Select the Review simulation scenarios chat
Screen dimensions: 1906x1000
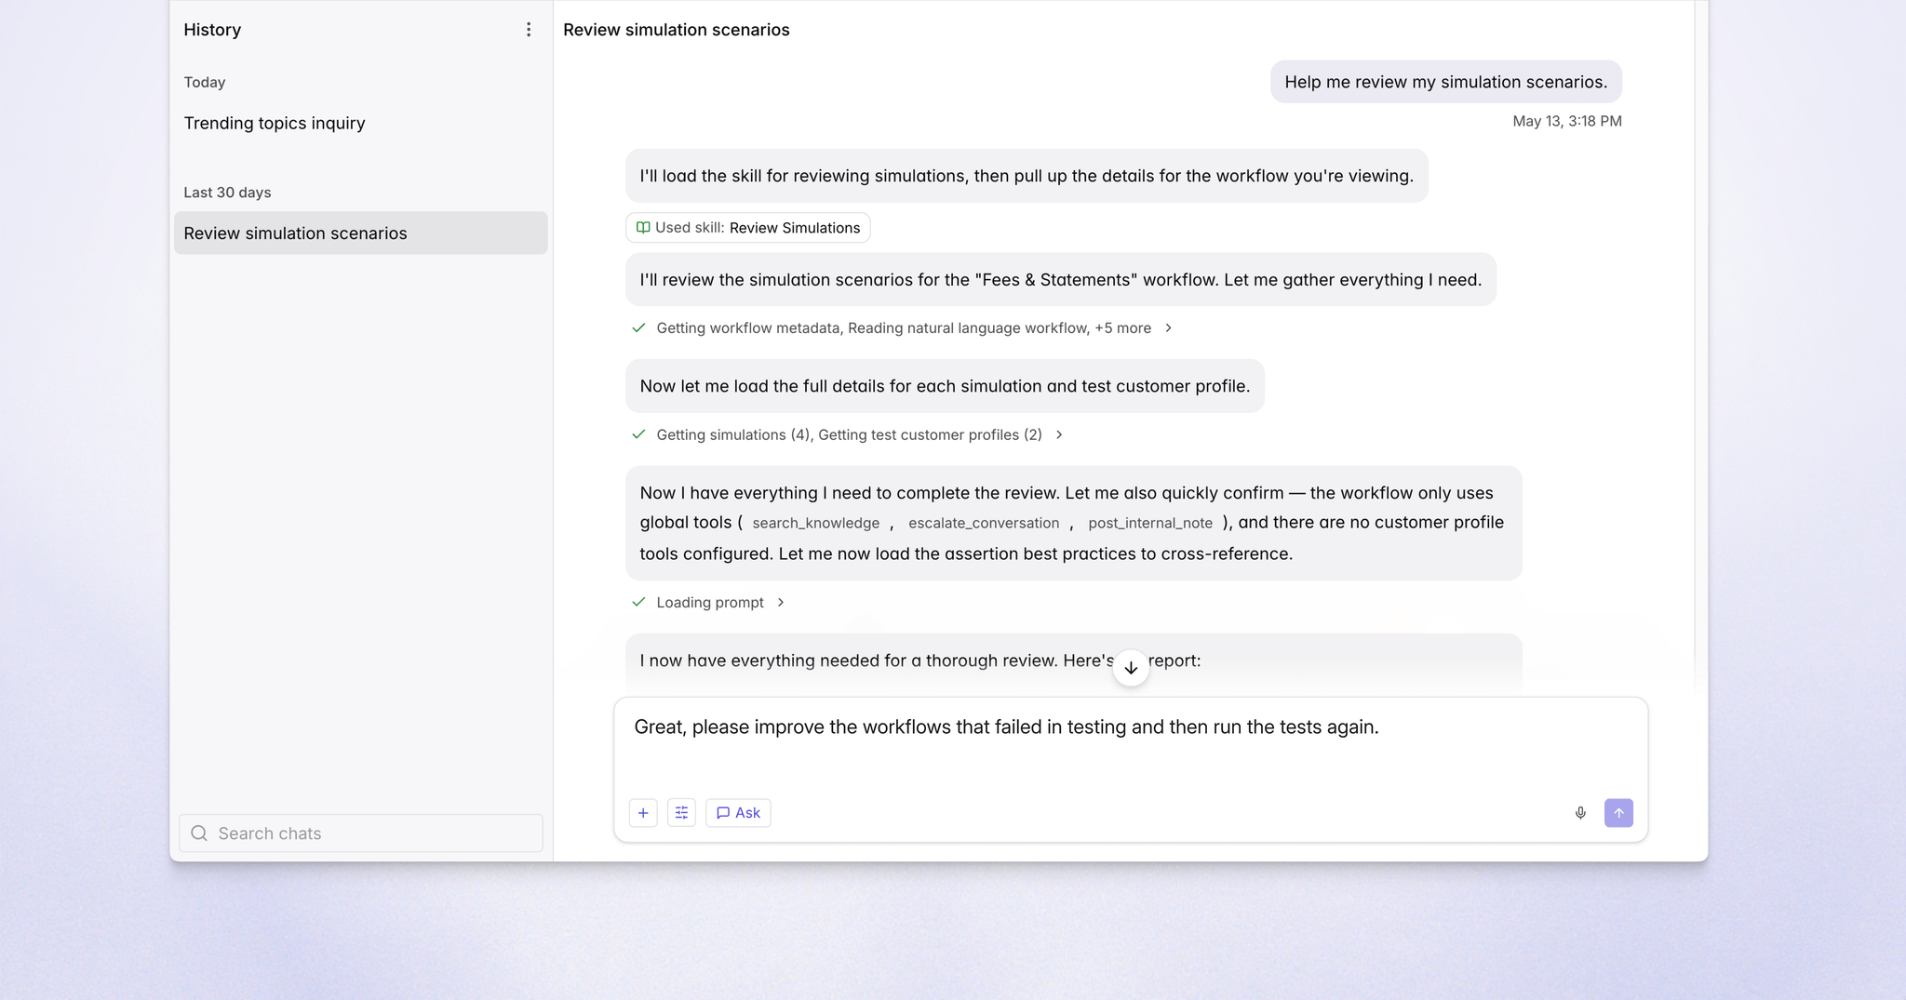(x=361, y=233)
